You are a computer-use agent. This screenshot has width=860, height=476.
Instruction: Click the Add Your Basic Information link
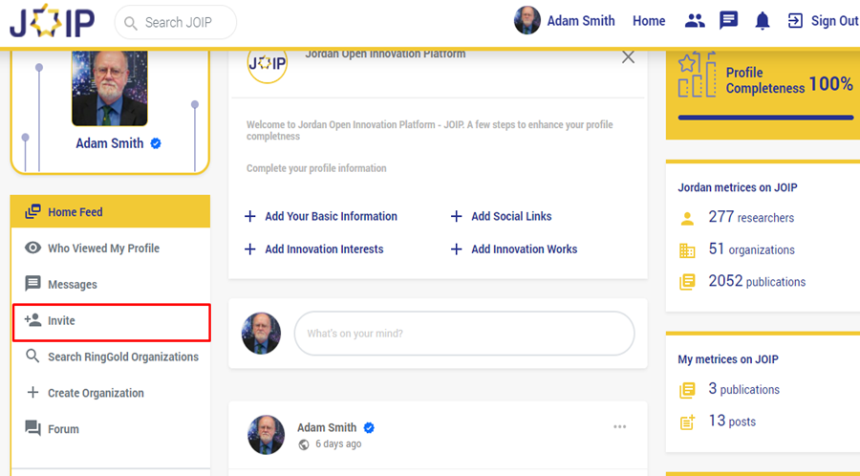point(331,217)
